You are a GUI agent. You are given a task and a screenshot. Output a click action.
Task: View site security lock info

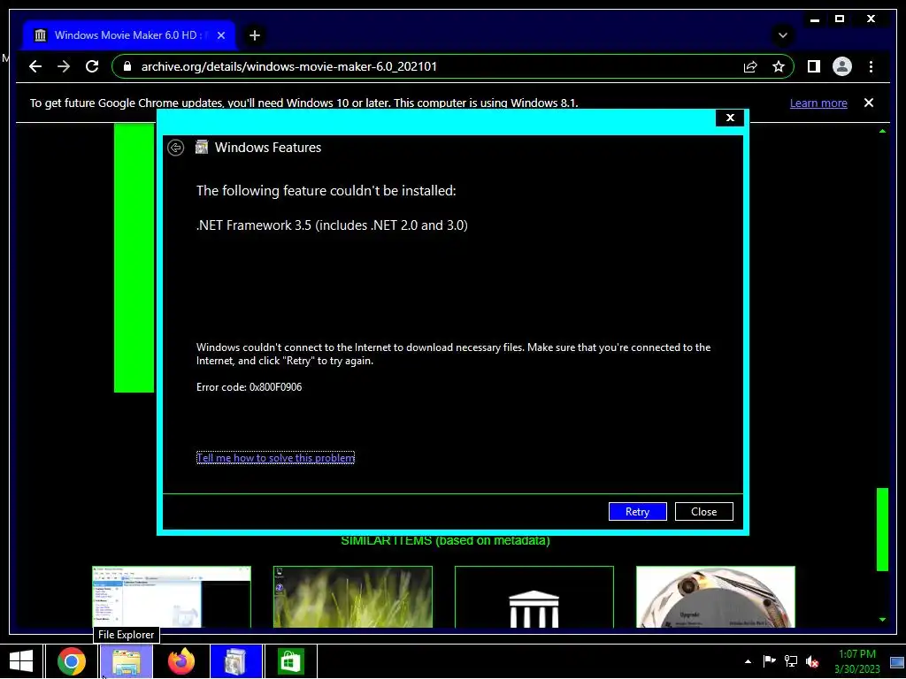click(x=127, y=66)
